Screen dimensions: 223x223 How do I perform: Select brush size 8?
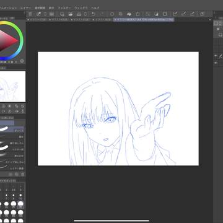coord(14,196)
